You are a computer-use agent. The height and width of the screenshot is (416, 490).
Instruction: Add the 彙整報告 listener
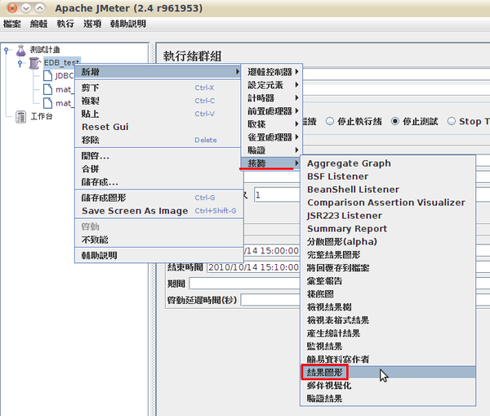coord(388,281)
